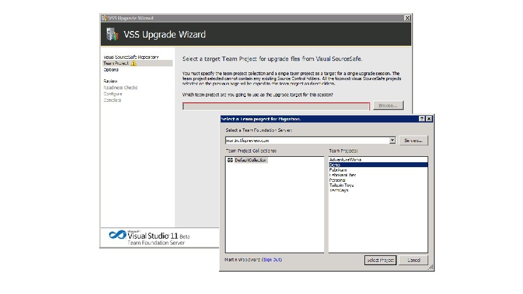Select the TechDays team project
This screenshot has height=294, width=523.
coord(378,191)
